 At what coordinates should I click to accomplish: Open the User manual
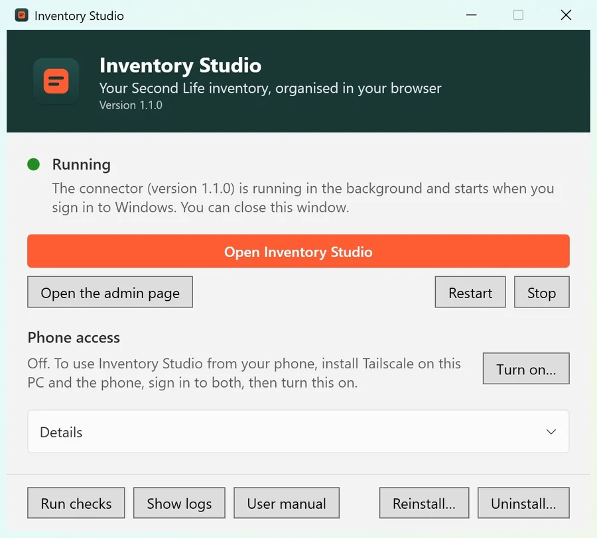287,503
